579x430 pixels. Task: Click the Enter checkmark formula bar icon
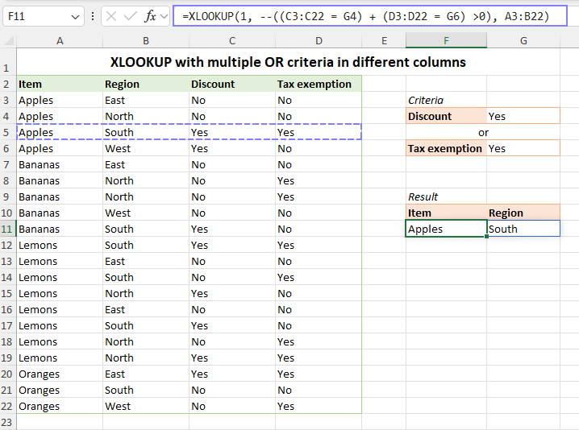coord(130,16)
